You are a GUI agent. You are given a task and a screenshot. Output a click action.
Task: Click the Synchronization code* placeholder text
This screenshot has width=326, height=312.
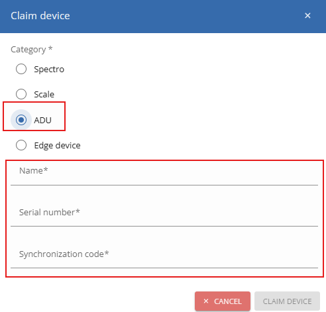click(x=64, y=254)
